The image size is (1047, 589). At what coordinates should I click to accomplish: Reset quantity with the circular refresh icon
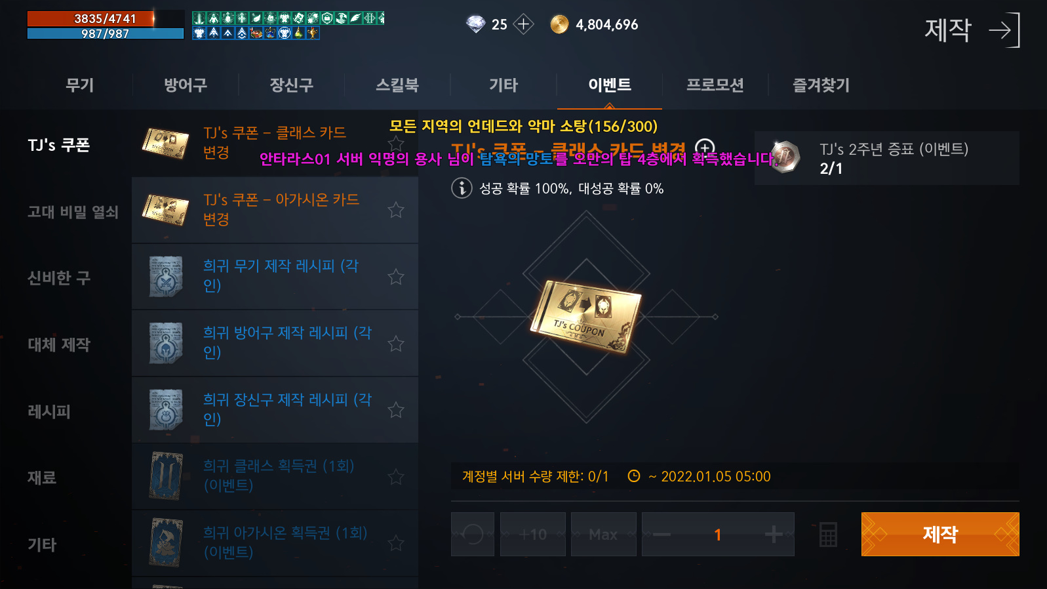tap(473, 535)
